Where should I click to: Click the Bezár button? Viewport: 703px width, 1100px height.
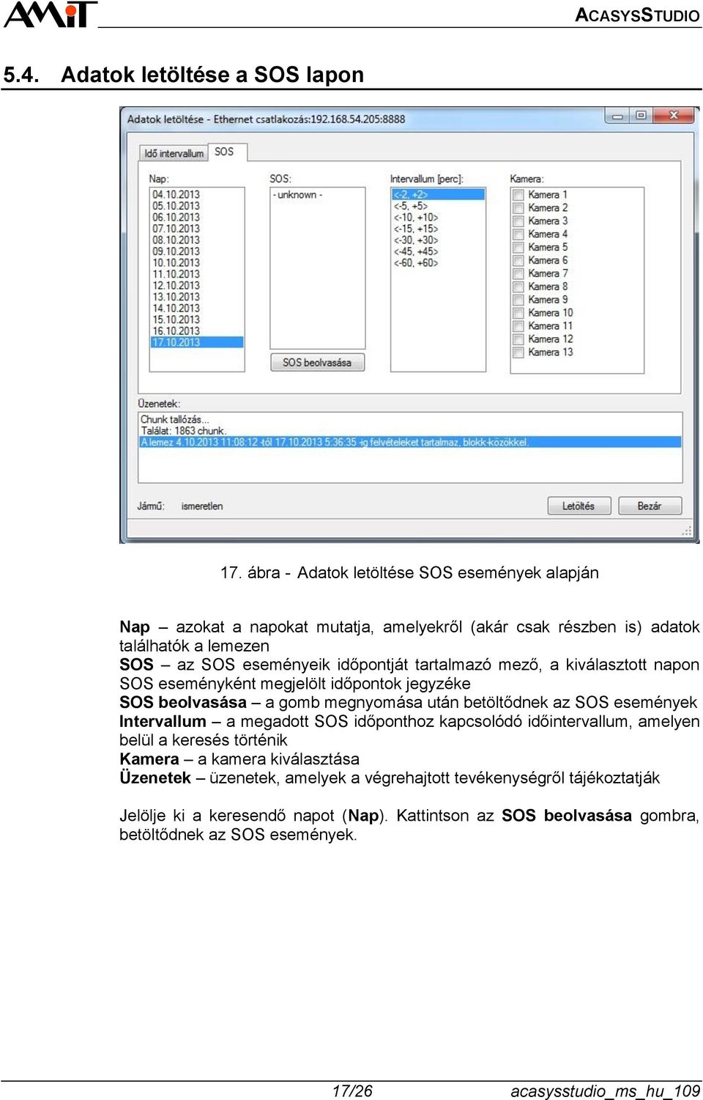pos(650,506)
